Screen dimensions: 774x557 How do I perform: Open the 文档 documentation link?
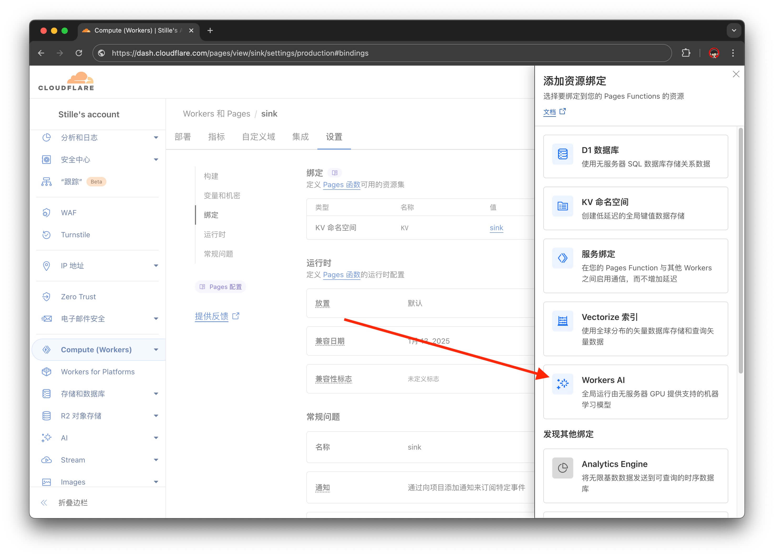[555, 112]
